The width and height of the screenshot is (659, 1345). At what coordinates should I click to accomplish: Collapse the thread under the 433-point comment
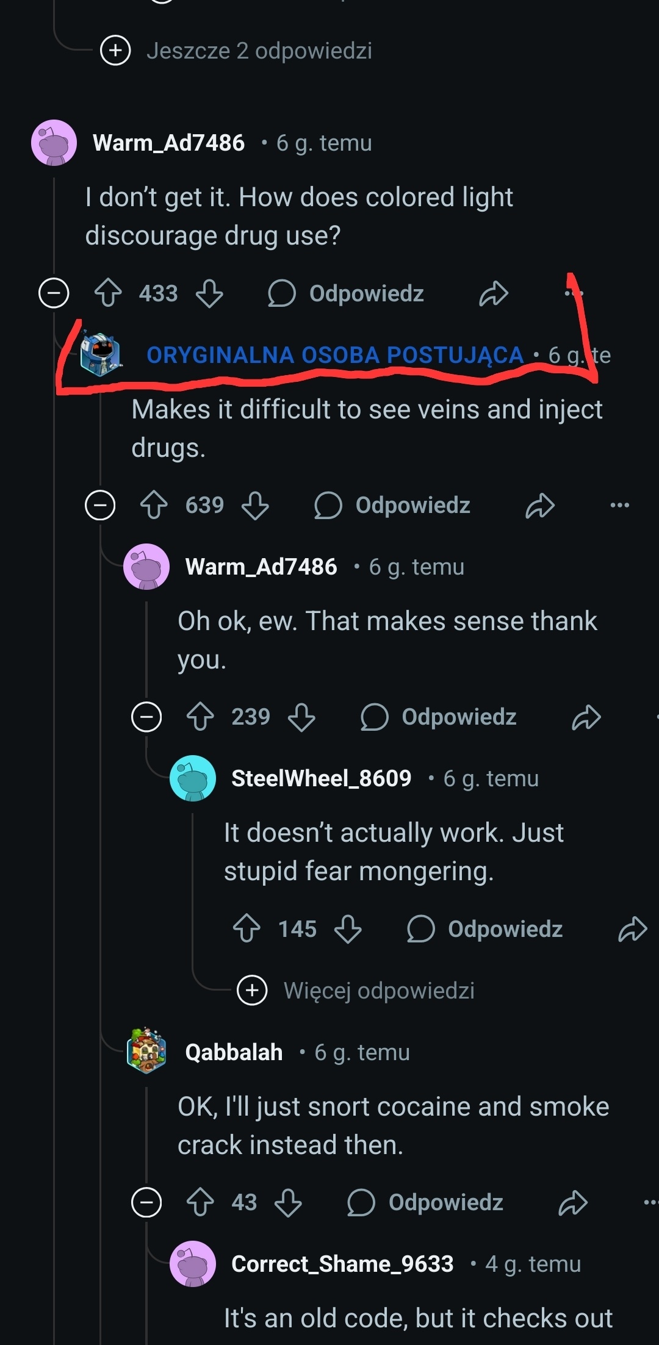coord(54,293)
